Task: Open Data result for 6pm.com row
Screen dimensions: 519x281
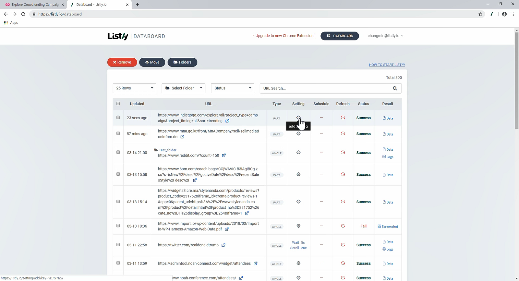Action: [x=388, y=175]
